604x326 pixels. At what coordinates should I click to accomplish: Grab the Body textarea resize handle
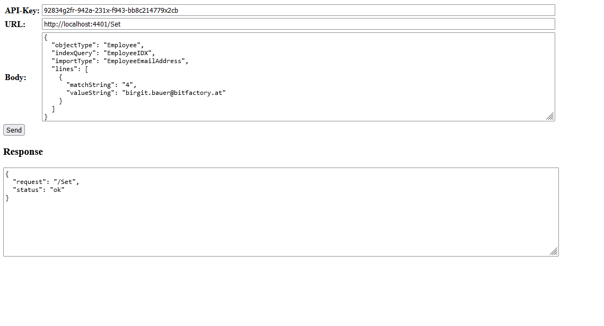[550, 116]
